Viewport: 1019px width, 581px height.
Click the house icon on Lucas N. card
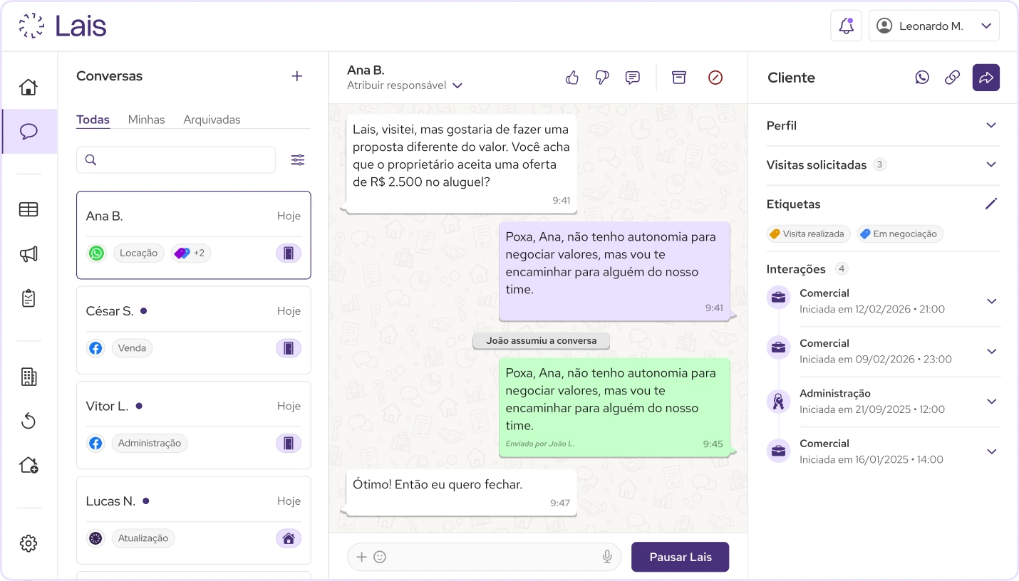coord(289,538)
